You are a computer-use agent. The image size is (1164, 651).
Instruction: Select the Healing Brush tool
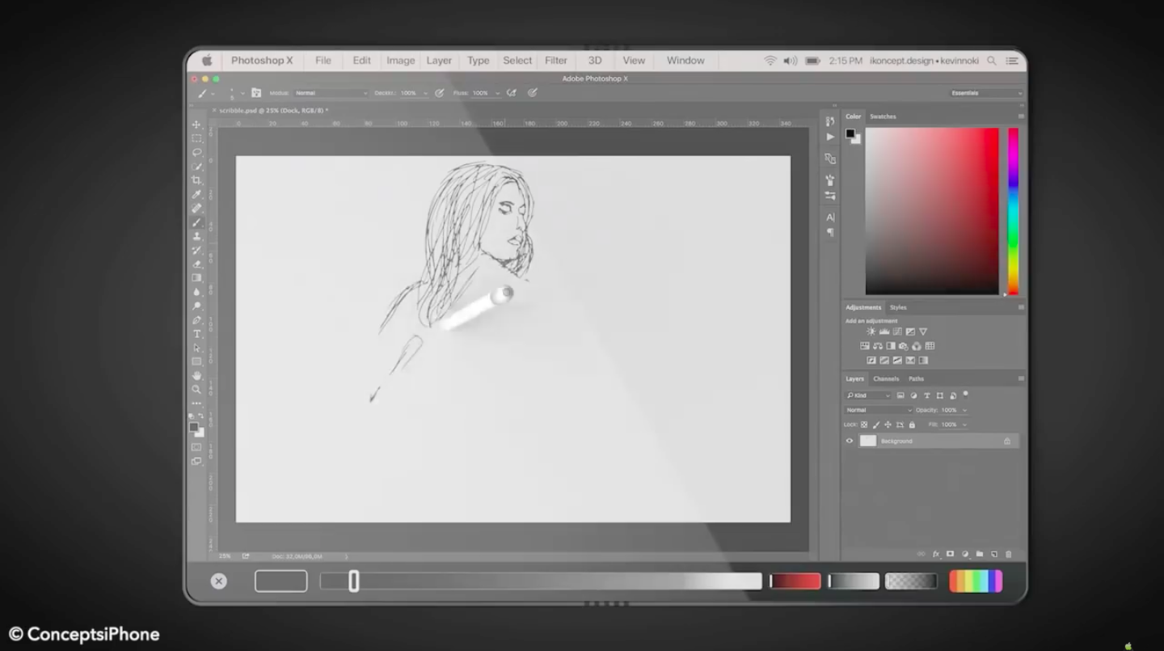(x=196, y=208)
